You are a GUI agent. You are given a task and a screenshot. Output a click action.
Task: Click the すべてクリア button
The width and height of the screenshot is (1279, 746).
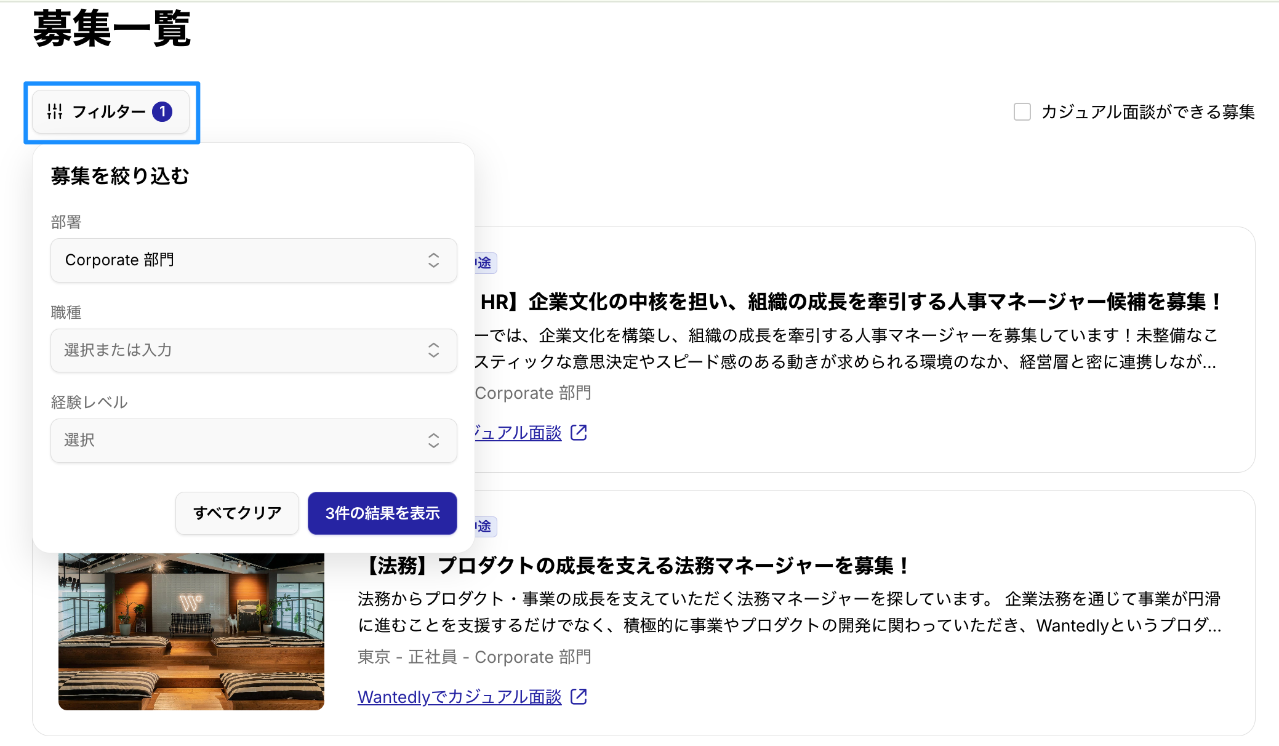pos(237,513)
